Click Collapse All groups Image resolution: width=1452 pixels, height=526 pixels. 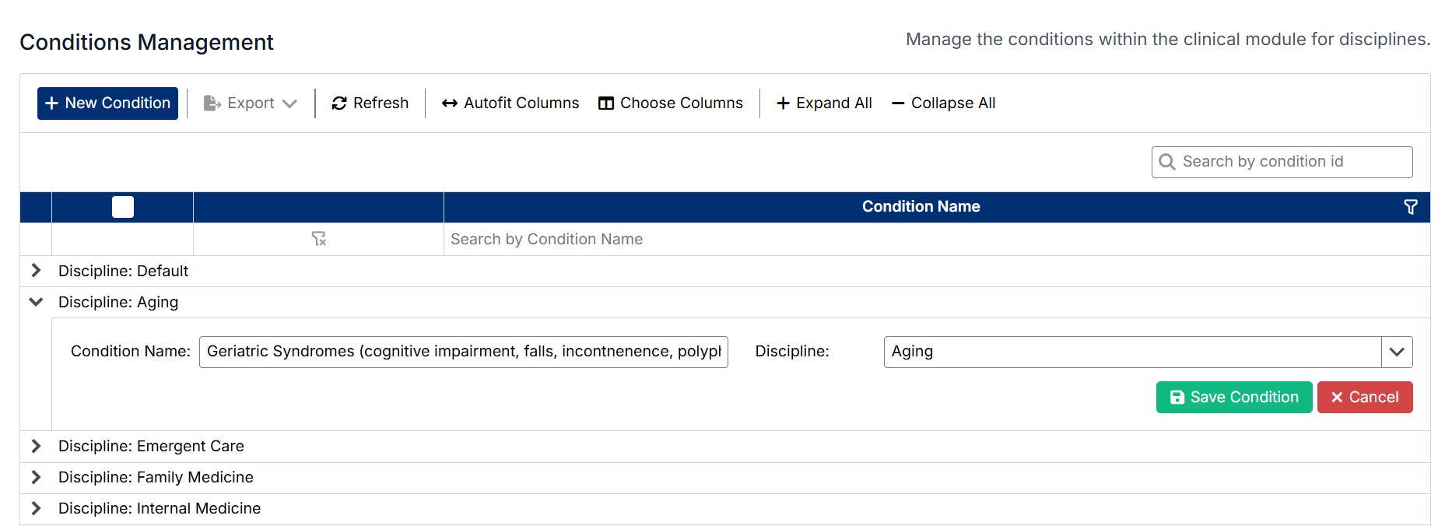tap(943, 103)
